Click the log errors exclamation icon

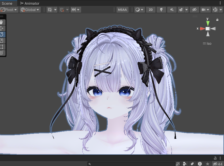pyautogui.click(x=200, y=164)
